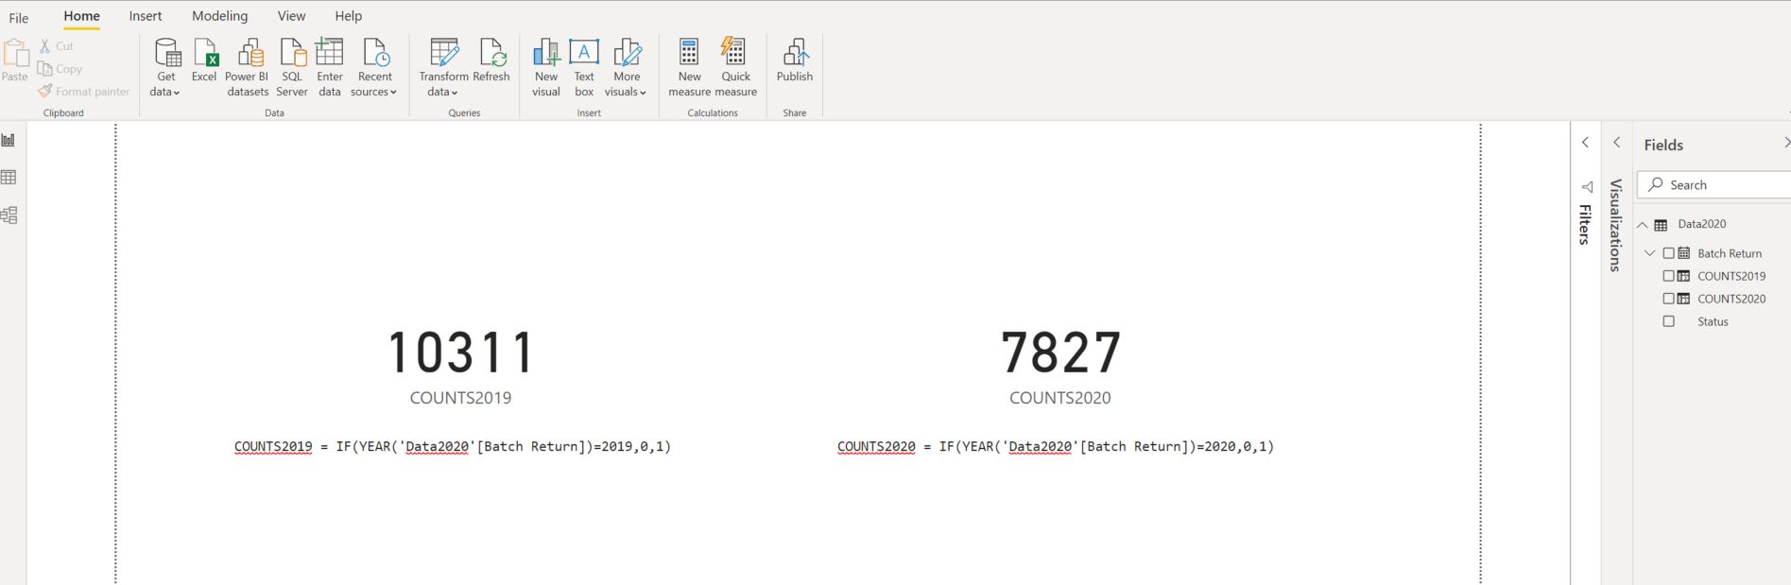1791x585 pixels.
Task: Check the COUNTS2019 field
Action: pyautogui.click(x=1669, y=276)
